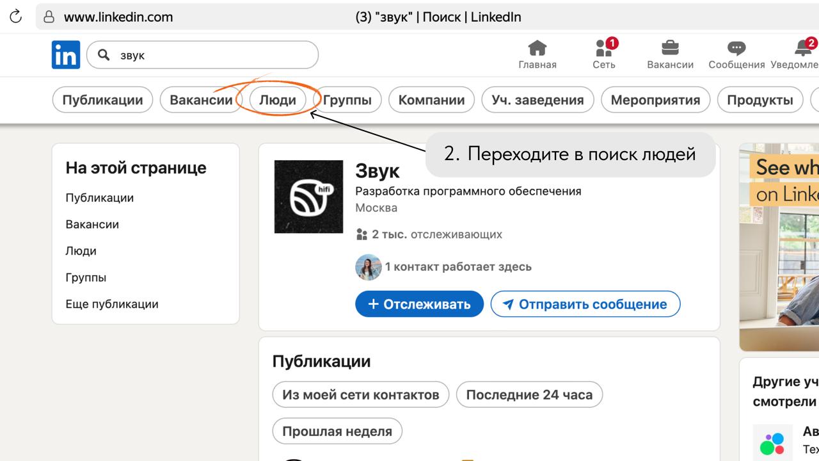Reload the page with the refresh icon
This screenshot has height=461, width=819.
click(16, 17)
